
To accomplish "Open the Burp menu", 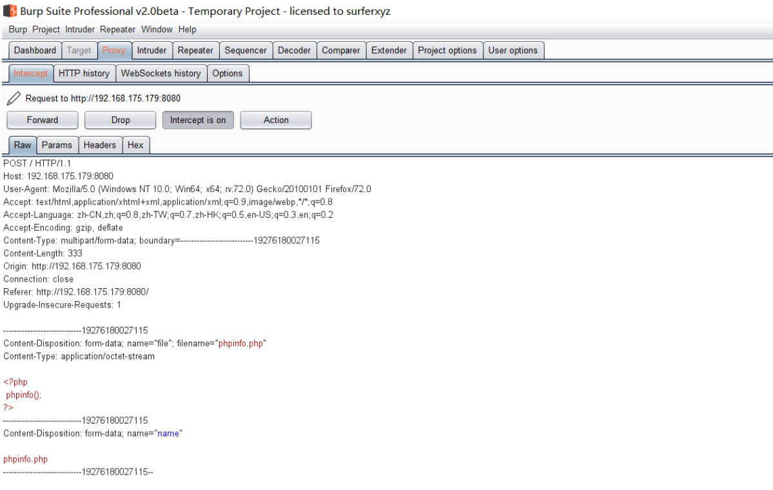I will coord(18,30).
